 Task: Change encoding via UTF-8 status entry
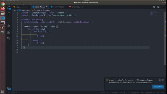coord(122,93)
